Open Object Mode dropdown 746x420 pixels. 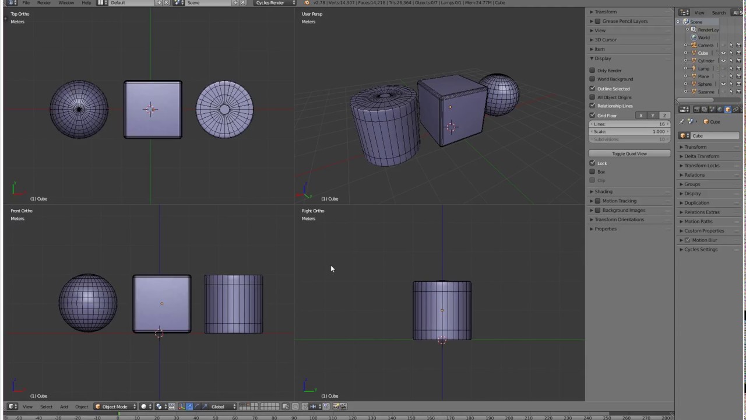click(115, 407)
